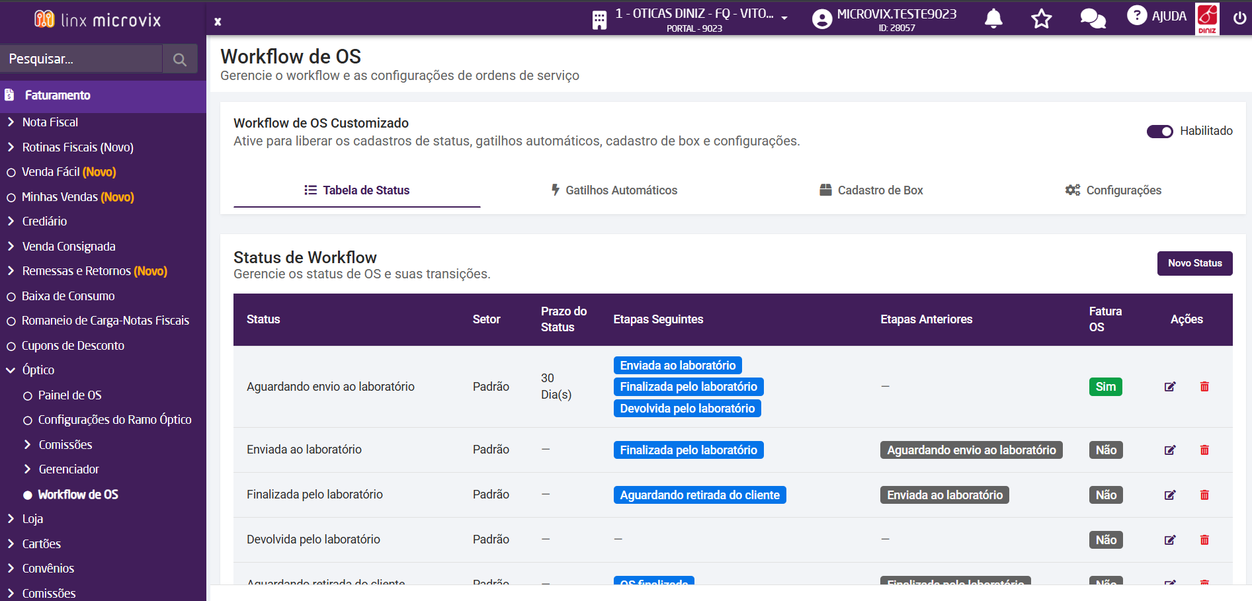Click the Diniz brand logo
This screenshot has width=1252, height=601.
[1208, 19]
